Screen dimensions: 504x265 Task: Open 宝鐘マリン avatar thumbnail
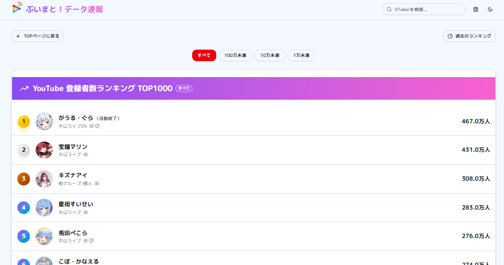(x=44, y=150)
